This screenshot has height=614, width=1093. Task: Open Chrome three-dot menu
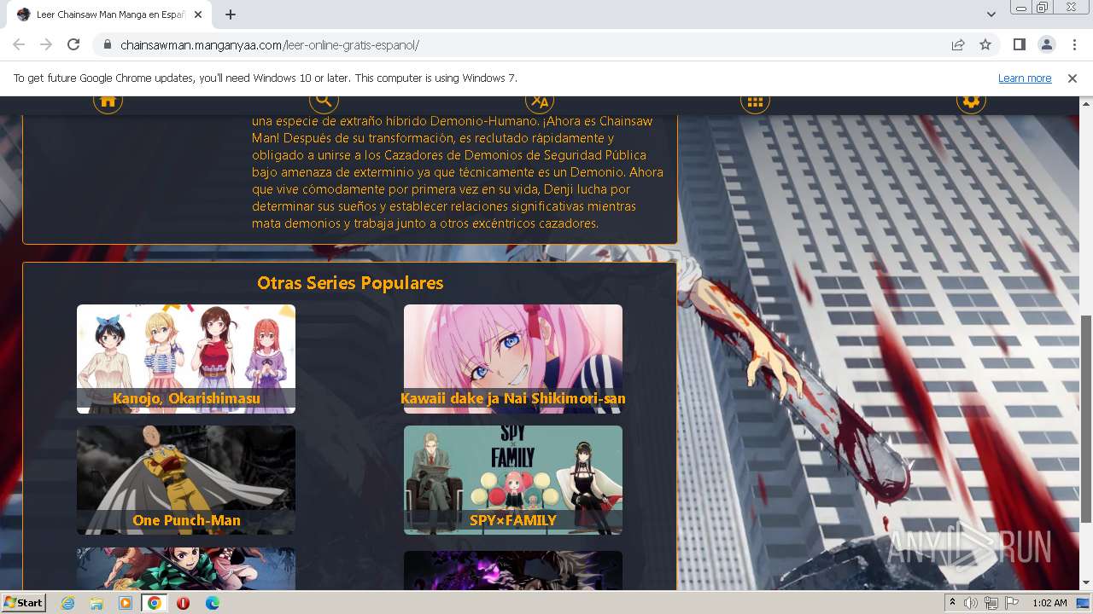[x=1074, y=44]
